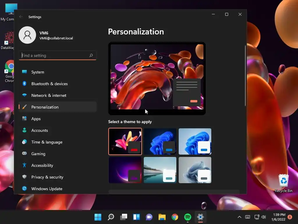298x224 pixels.
Task: Select Personalization in the sidebar
Action: [x=58, y=107]
